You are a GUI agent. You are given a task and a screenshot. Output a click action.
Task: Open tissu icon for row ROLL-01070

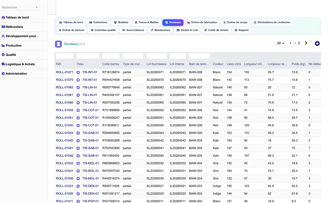(x=78, y=80)
